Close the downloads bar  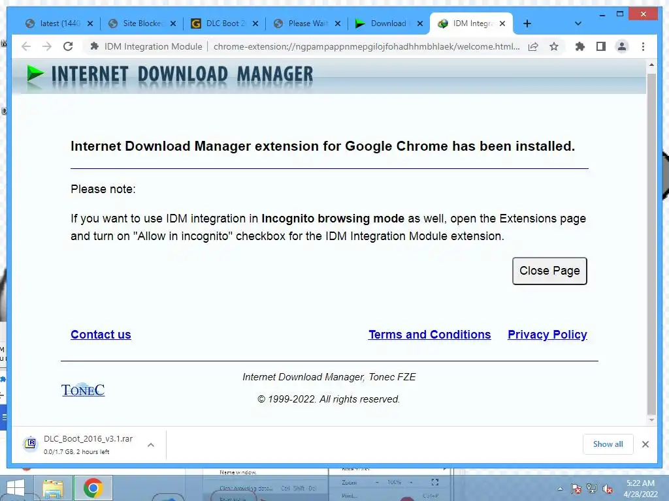[x=645, y=444]
